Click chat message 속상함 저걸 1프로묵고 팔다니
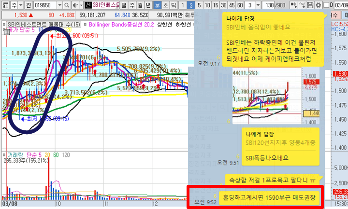This screenshot has height=209, width=348. [272, 180]
